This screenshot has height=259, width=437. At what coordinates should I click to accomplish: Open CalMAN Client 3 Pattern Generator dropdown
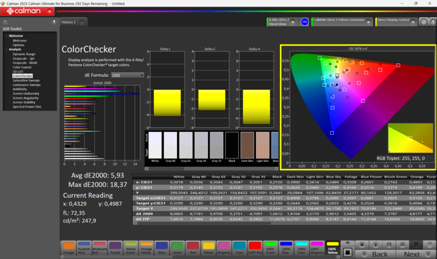[x=368, y=22]
